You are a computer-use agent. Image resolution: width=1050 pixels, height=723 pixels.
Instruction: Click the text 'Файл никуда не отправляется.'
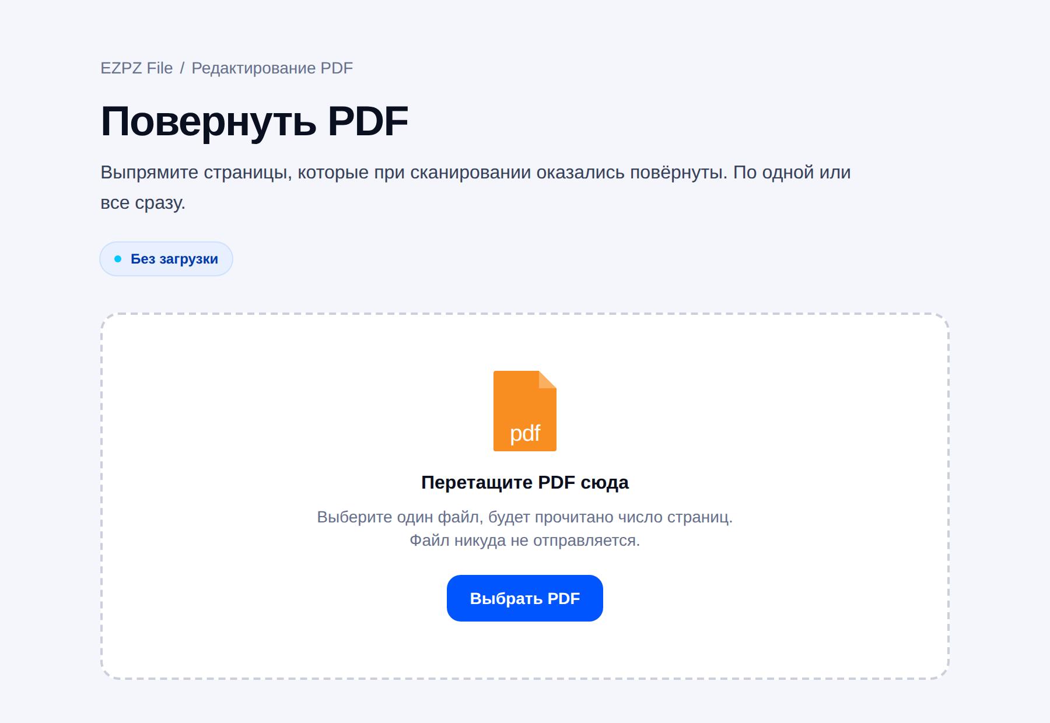pos(525,541)
